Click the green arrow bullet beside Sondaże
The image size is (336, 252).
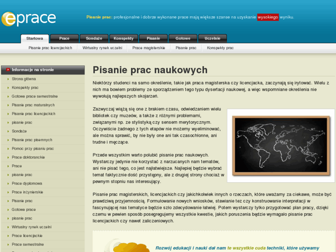pyautogui.click(x=8, y=131)
